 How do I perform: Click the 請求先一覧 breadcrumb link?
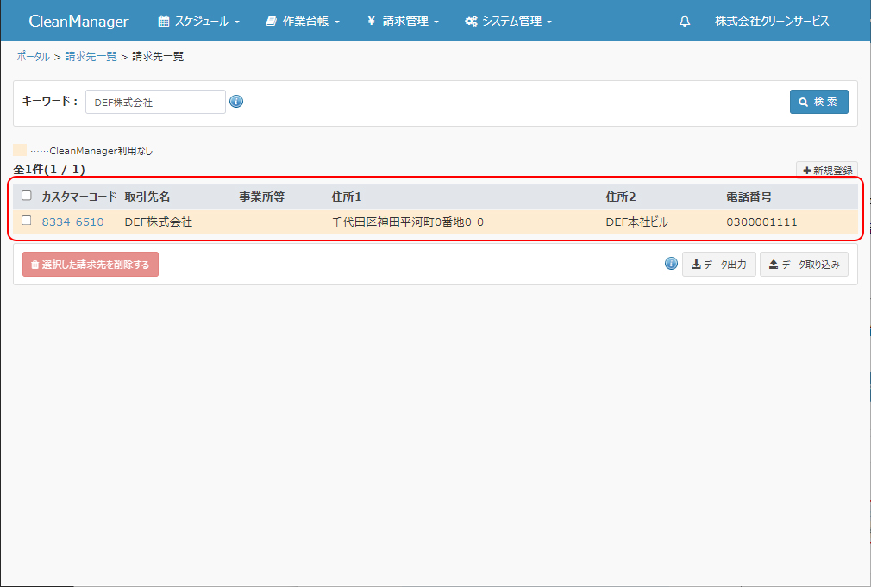pyautogui.click(x=91, y=57)
